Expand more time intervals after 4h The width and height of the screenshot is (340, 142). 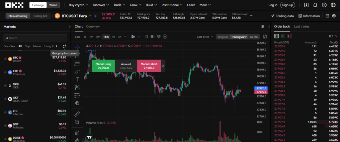pyautogui.click(x=125, y=37)
